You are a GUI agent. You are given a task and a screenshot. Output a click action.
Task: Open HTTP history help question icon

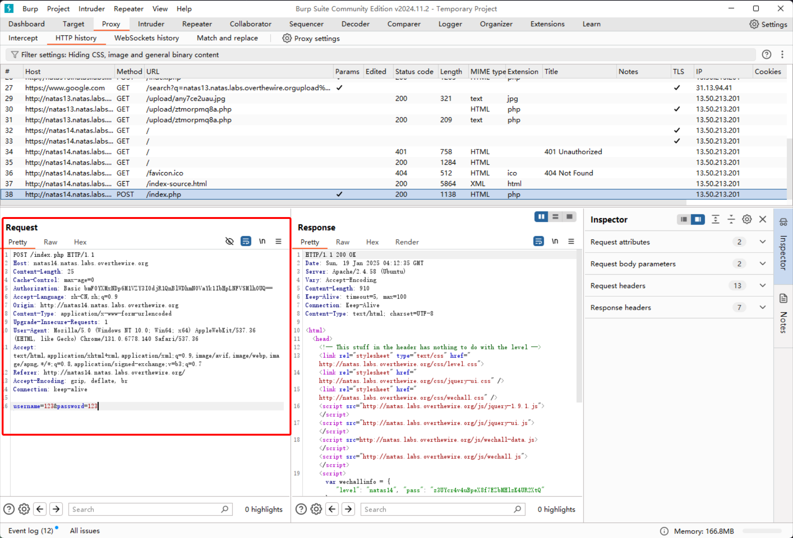(x=766, y=55)
